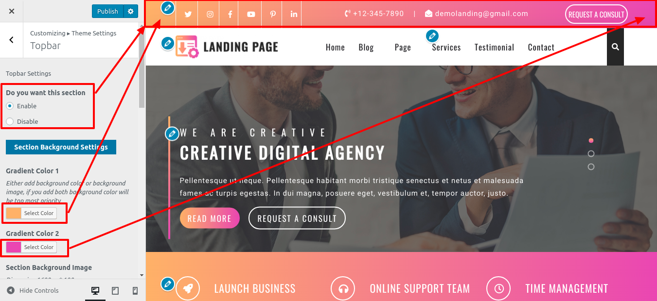Image resolution: width=657 pixels, height=301 pixels.
Task: Open Gradient Color 2 pink swatch picker
Action: [x=14, y=247]
